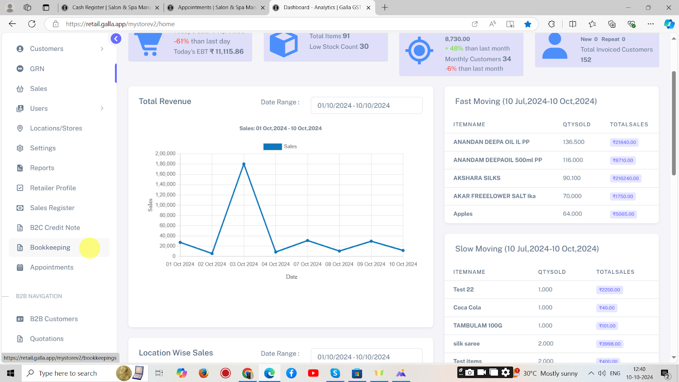Click the GRN sidebar icon
Image resolution: width=679 pixels, height=382 pixels.
[x=20, y=69]
